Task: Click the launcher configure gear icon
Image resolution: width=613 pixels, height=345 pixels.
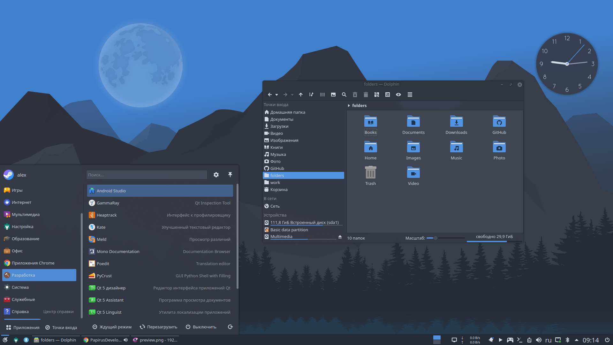Action: click(x=216, y=175)
